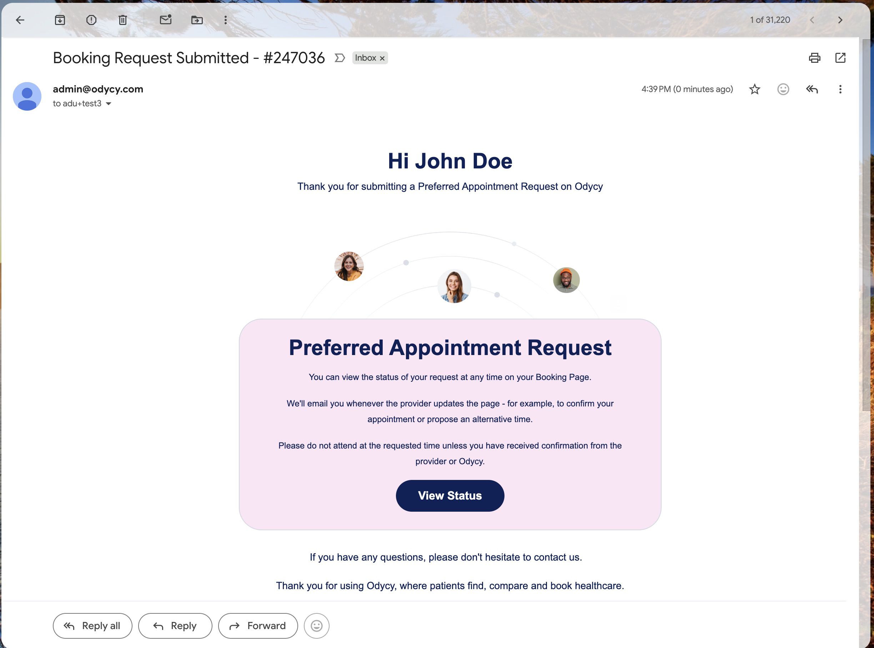Viewport: 874px width, 648px height.
Task: Archive this email
Action: 60,20
